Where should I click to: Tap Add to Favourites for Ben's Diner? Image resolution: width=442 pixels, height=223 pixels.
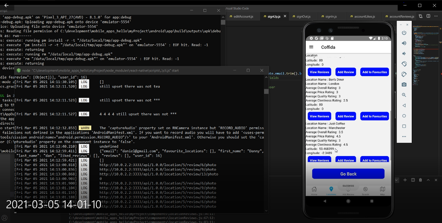[375, 116]
